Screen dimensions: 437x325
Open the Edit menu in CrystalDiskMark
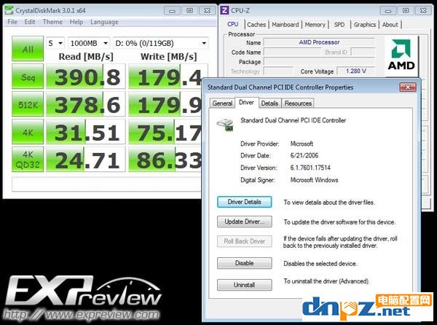pyautogui.click(x=30, y=22)
